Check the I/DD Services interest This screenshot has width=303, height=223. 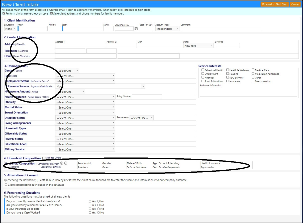[228, 77]
